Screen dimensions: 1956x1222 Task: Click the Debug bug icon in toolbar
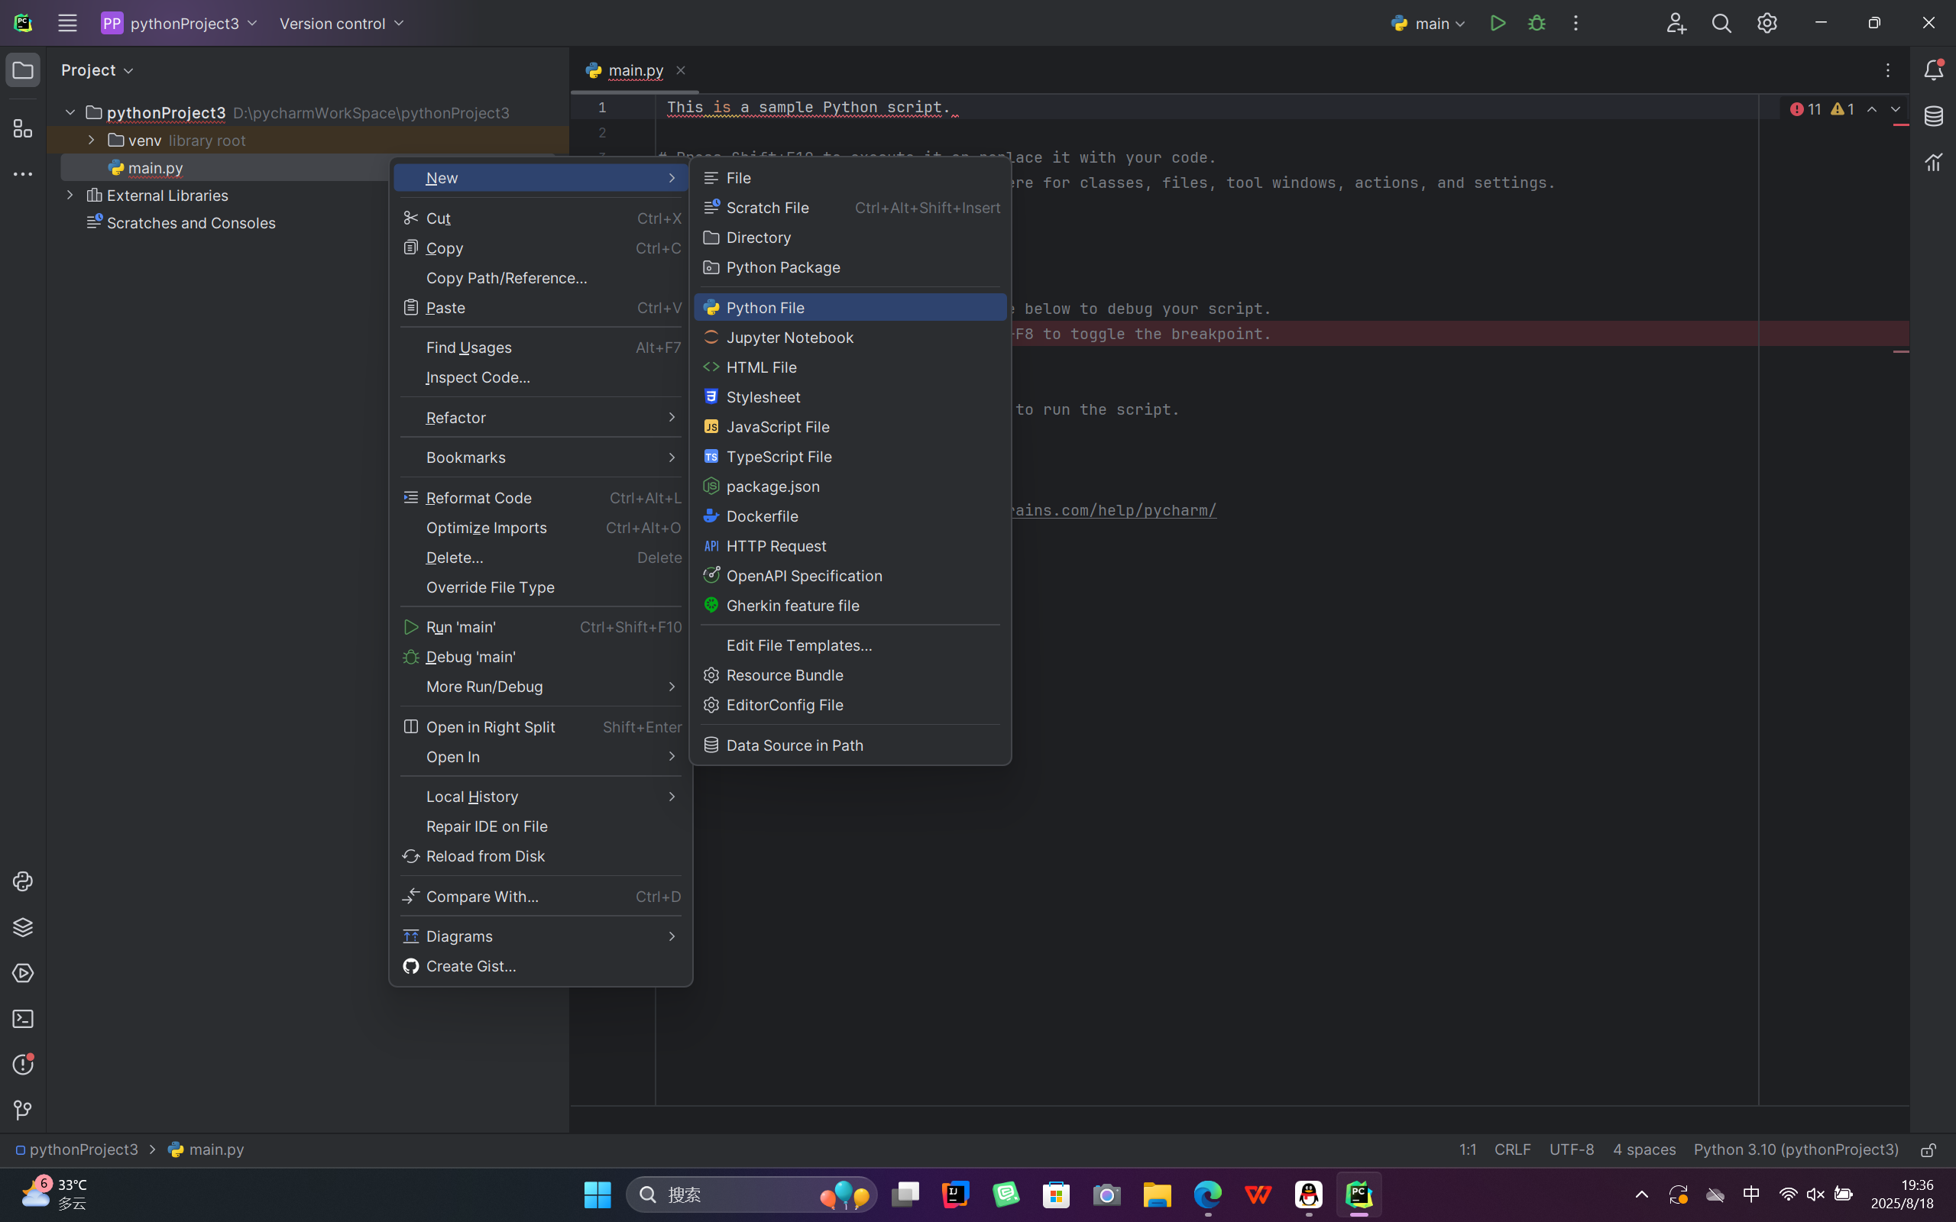pos(1537,24)
